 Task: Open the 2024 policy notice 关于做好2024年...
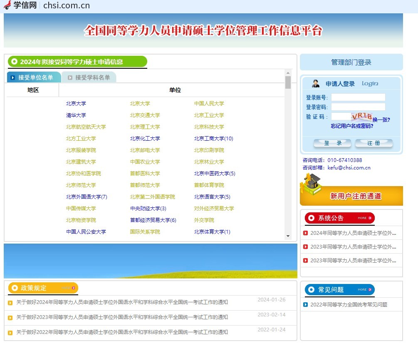(122, 302)
